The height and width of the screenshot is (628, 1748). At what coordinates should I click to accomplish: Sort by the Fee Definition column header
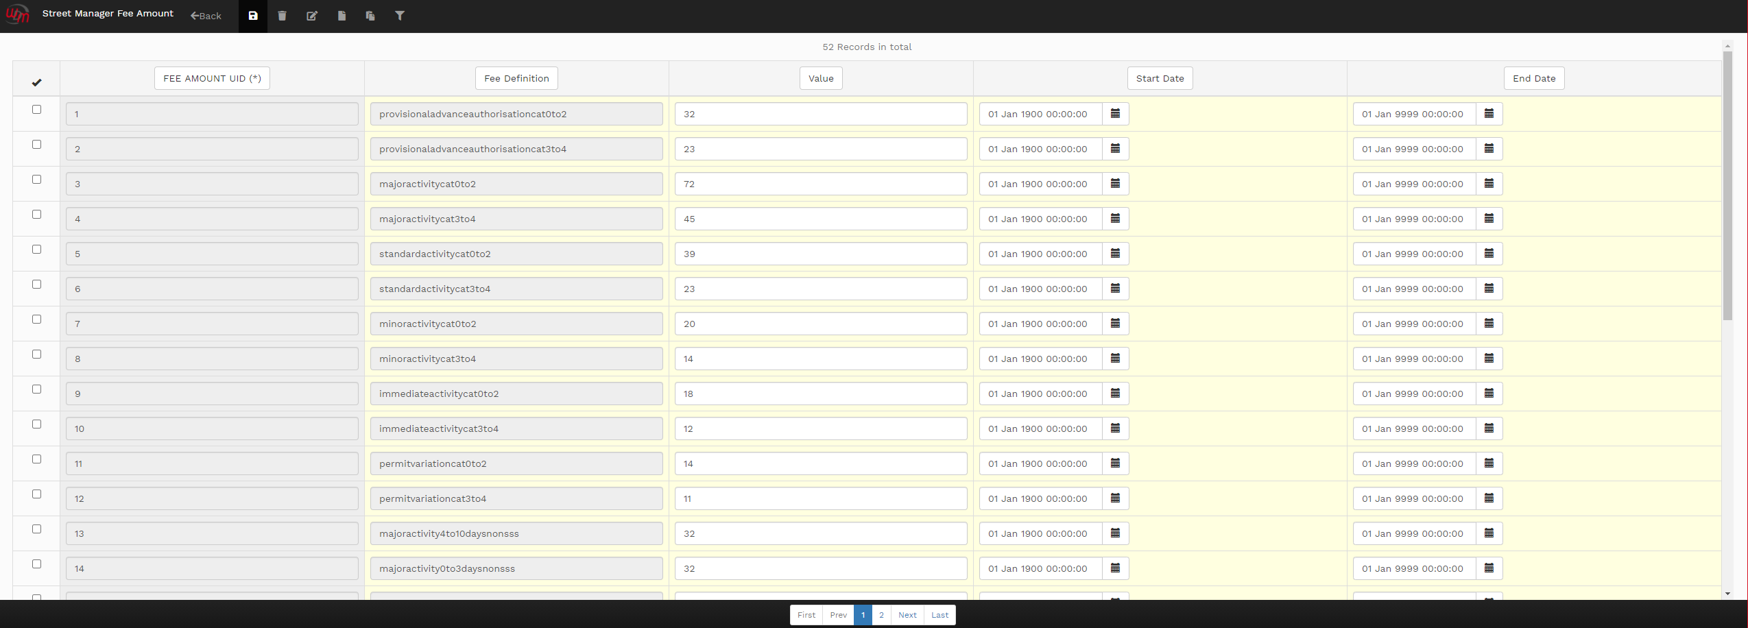click(516, 78)
